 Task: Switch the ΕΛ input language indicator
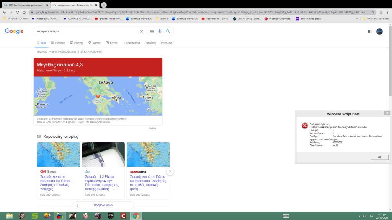pyautogui.click(x=371, y=216)
